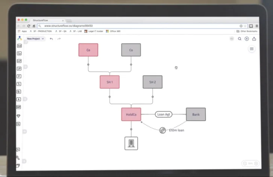Click the diamond icon in sidebar
273x177 pixels.
tap(19, 116)
